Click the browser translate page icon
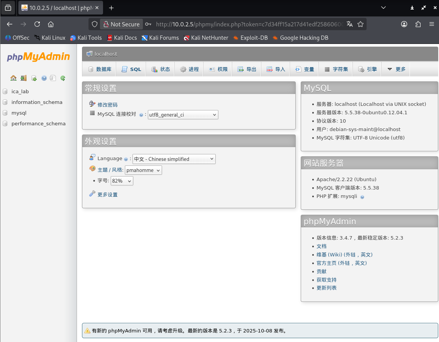Image resolution: width=439 pixels, height=342 pixels. pyautogui.click(x=349, y=24)
